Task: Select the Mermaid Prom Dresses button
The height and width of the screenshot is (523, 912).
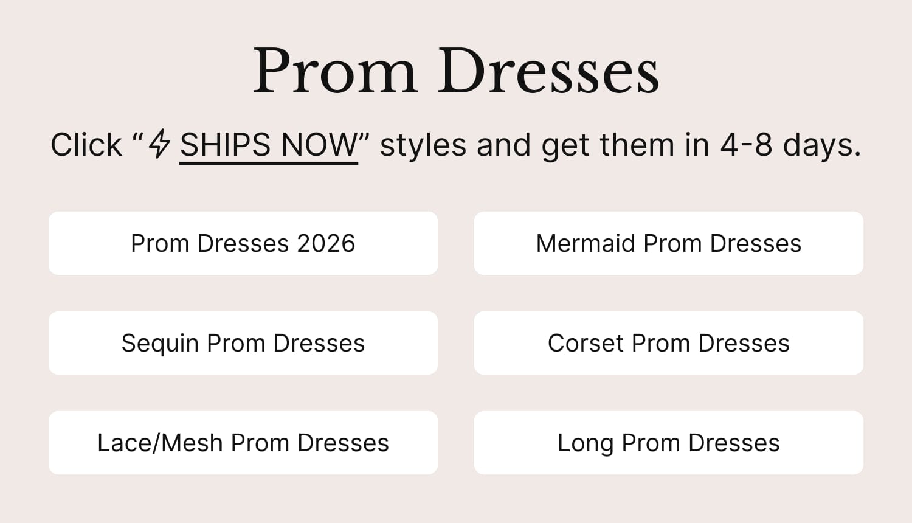Action: 669,243
